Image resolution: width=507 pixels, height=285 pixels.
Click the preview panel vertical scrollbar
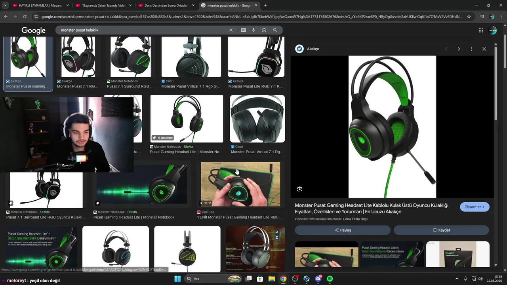[496, 84]
